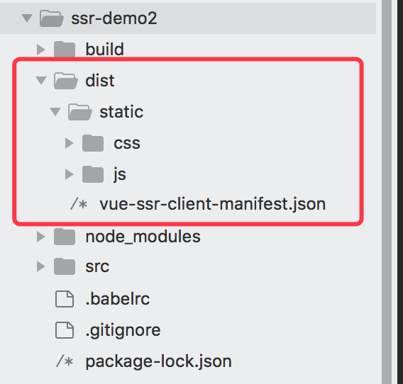
Task: Click the .gitignore file icon
Action: click(x=65, y=330)
